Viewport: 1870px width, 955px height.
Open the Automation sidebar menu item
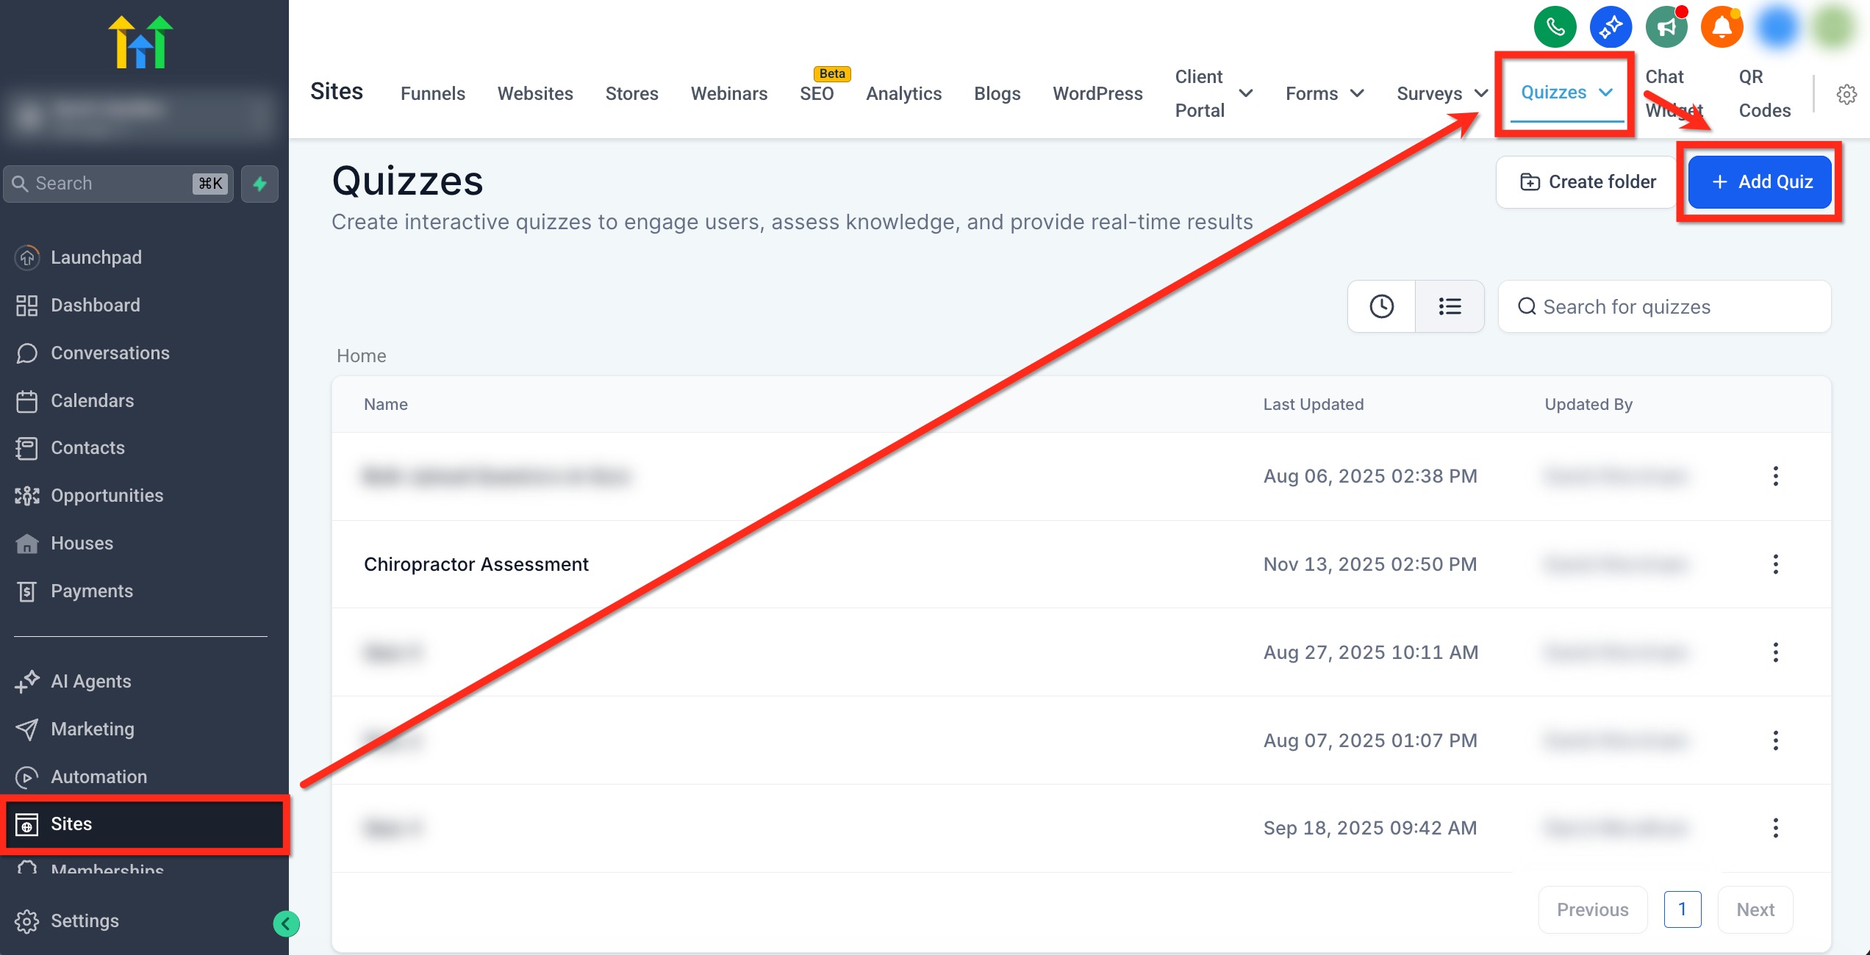[x=98, y=776]
